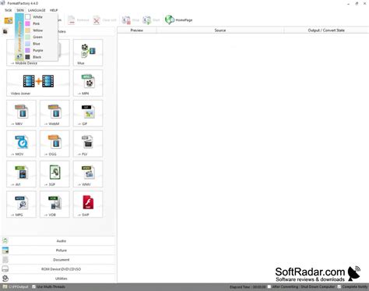Image resolution: width=369 pixels, height=291 pixels.
Task: Select the convert to GIF tile
Action: tap(88, 113)
